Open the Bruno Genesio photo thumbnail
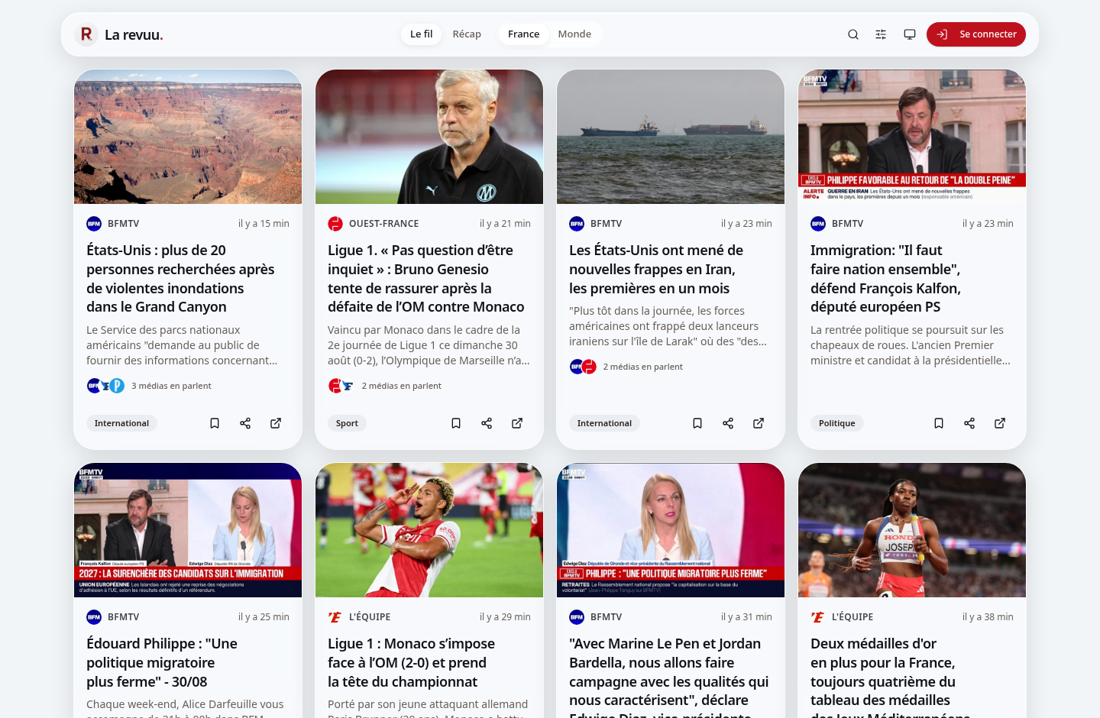This screenshot has height=718, width=1100. point(429,137)
